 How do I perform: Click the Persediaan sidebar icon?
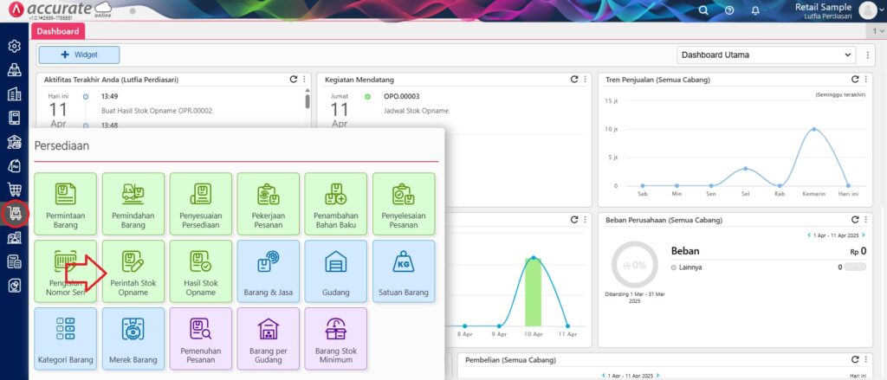pos(14,213)
